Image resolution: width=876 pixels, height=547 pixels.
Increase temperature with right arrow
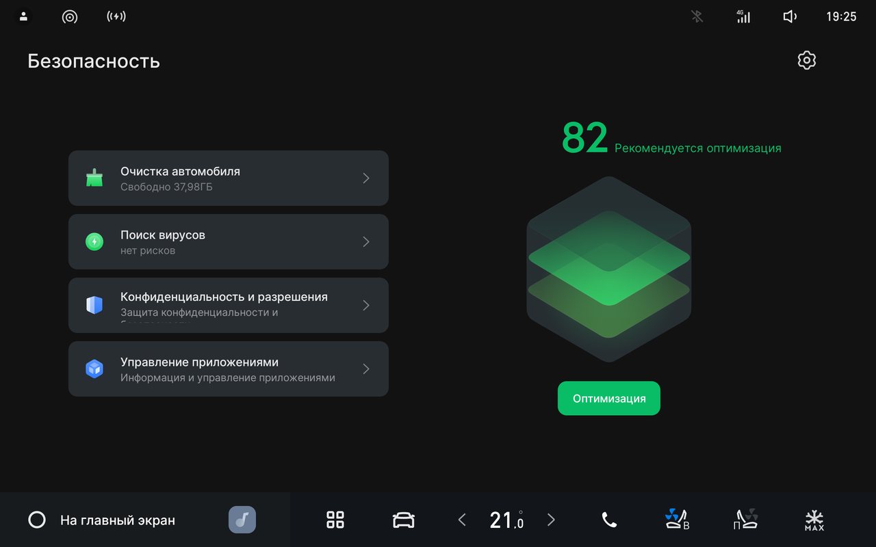pos(551,520)
